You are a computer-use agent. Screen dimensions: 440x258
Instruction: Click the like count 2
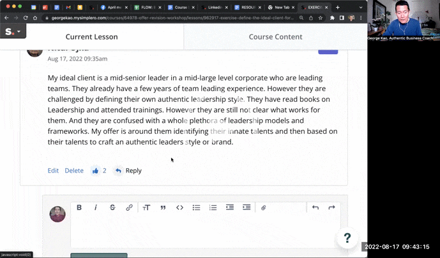click(104, 171)
